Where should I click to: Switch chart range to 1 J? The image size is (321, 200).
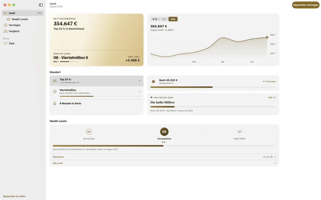click(164, 19)
